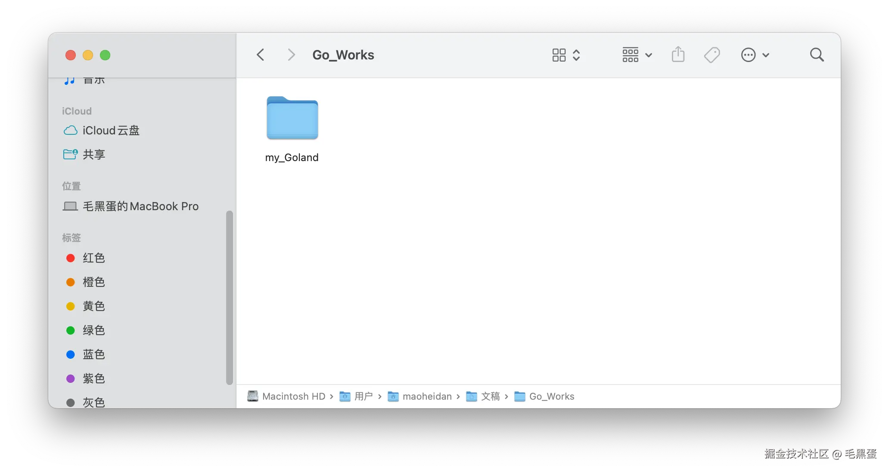Go to maoheidan folder in path bar
Viewport: 889px width, 472px height.
pyautogui.click(x=426, y=396)
